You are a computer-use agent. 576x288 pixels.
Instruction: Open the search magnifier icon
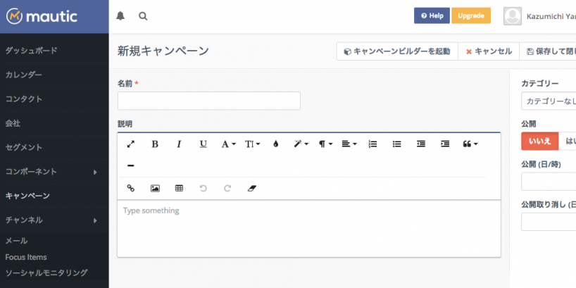pyautogui.click(x=143, y=16)
